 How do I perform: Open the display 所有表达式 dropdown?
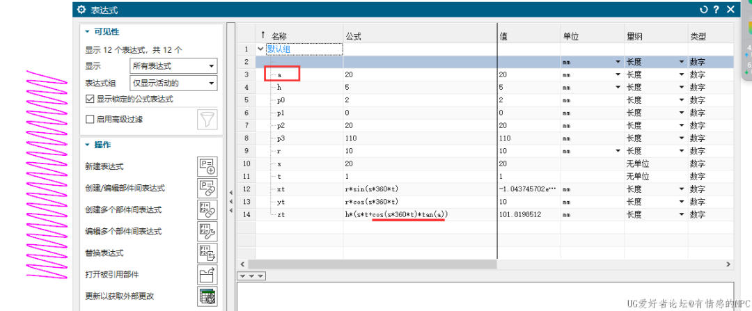(x=173, y=66)
